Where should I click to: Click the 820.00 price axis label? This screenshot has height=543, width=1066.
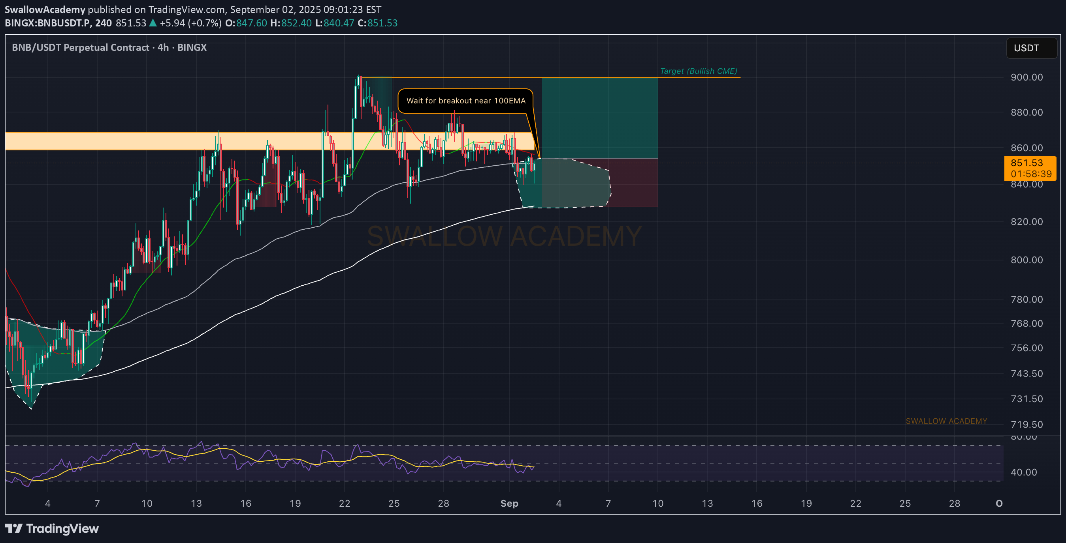tap(1027, 222)
